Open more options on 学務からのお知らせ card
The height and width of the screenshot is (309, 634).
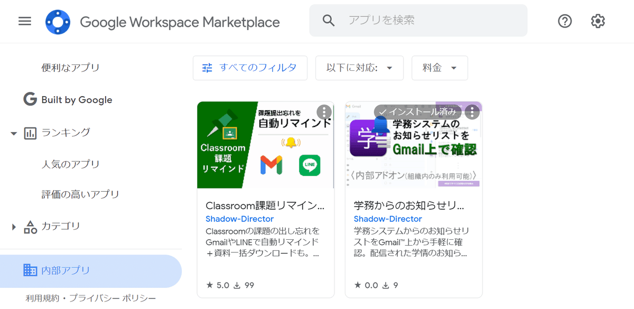pyautogui.click(x=472, y=112)
